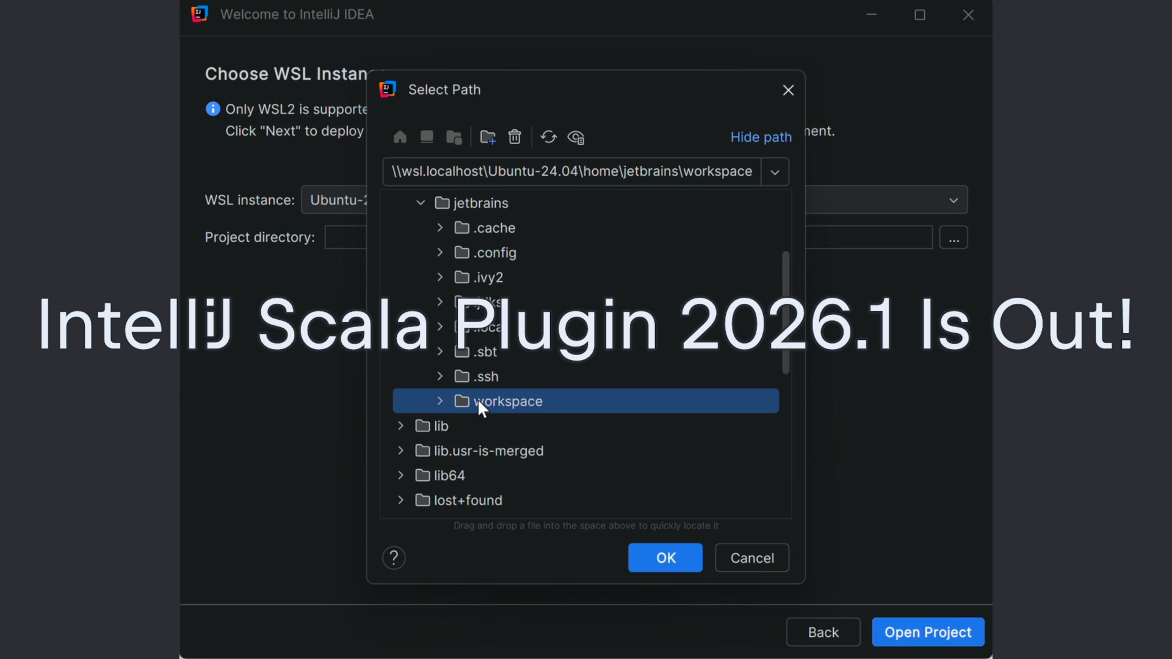Open the Project directory shortcut
The height and width of the screenshot is (659, 1172).
click(454, 137)
